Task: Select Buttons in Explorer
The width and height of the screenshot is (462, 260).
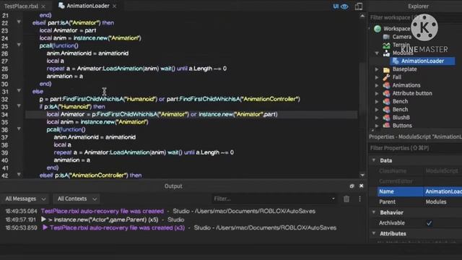Action: [402, 125]
